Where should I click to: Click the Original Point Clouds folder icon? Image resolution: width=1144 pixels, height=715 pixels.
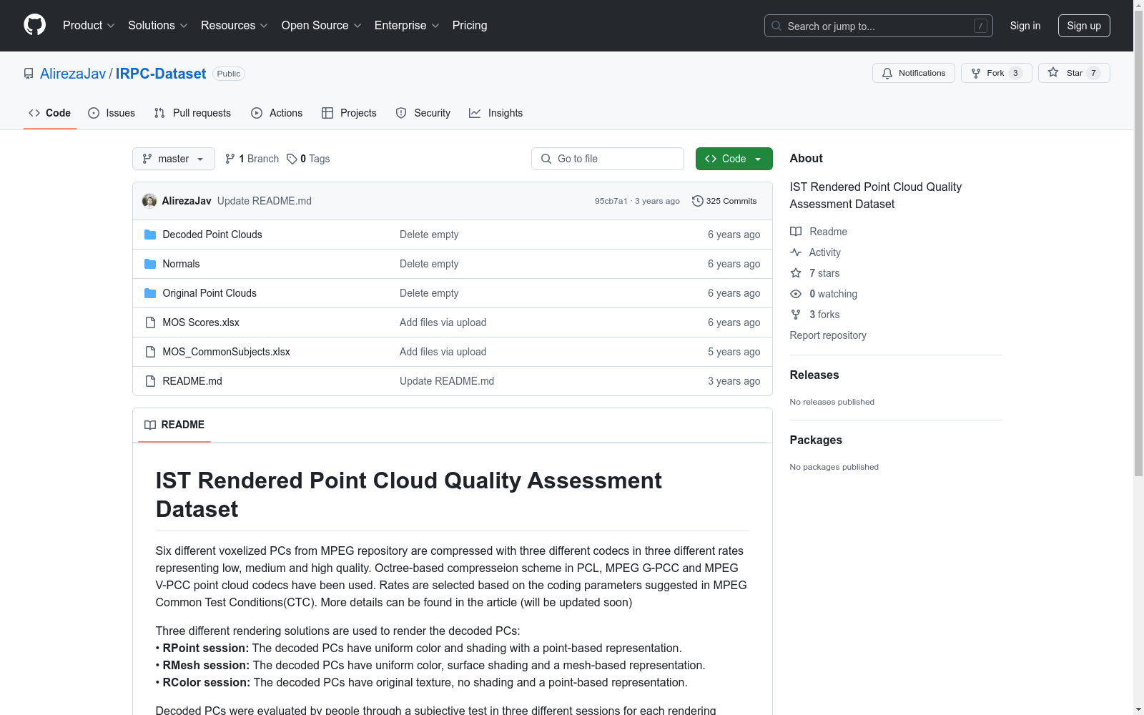pos(150,293)
